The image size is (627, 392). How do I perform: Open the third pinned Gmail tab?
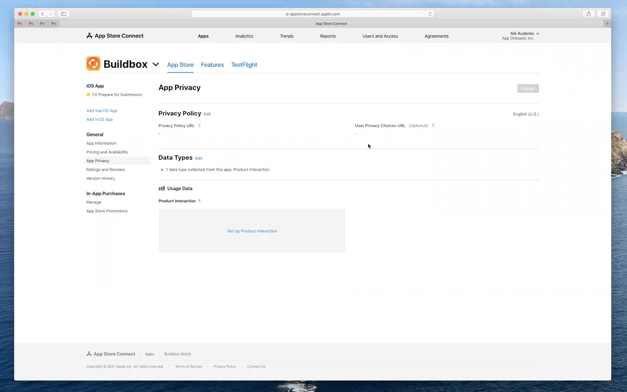click(42, 24)
